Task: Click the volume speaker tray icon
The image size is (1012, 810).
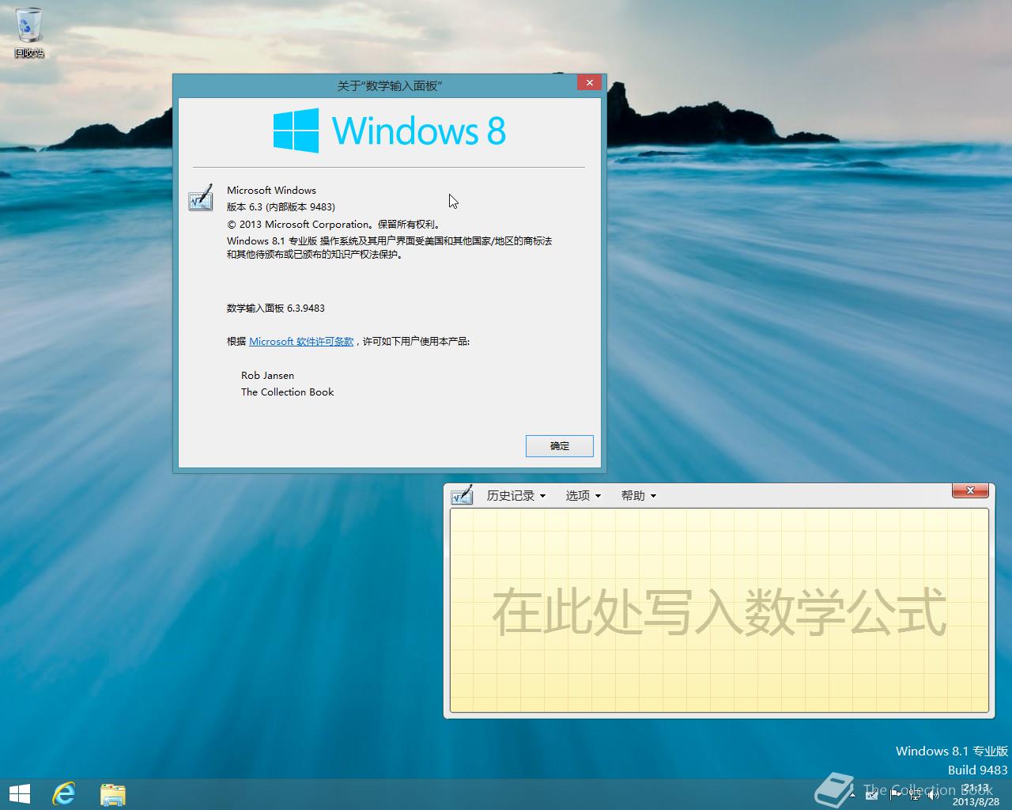Action: click(934, 795)
